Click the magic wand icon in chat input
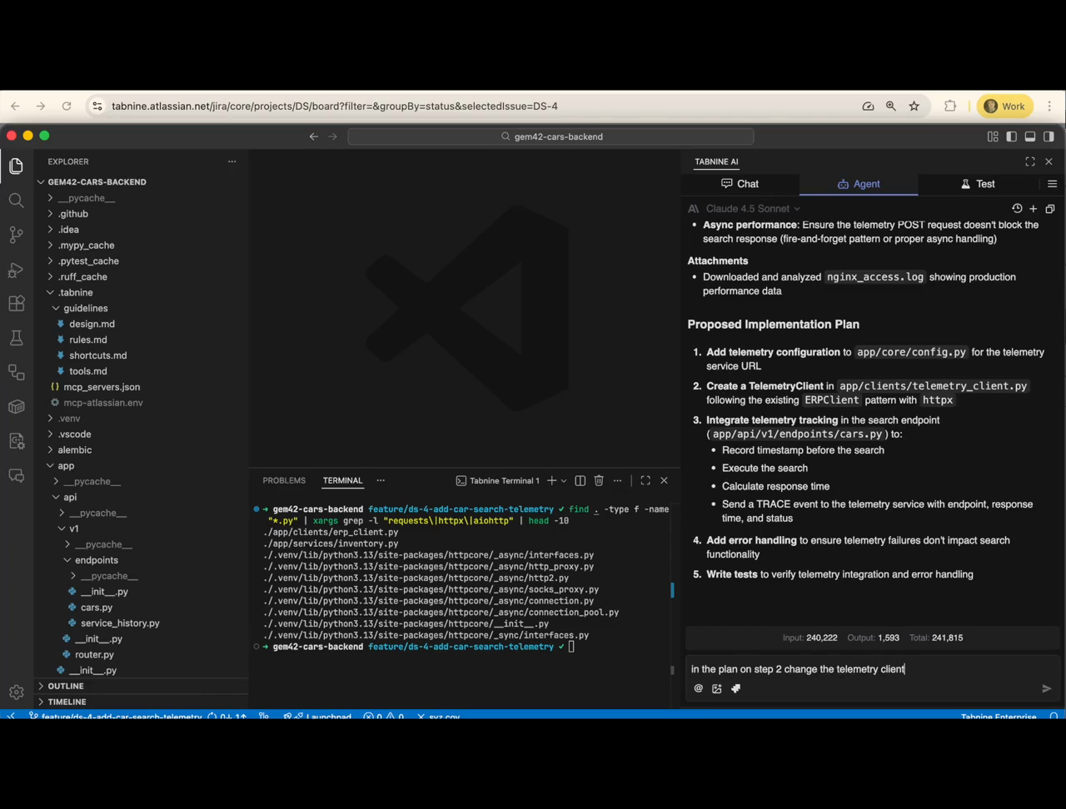 tap(736, 688)
